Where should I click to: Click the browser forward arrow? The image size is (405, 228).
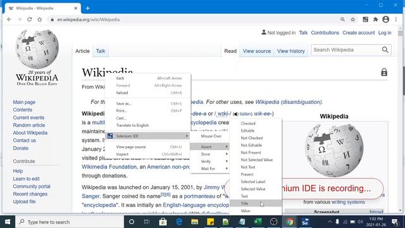[x=20, y=20]
